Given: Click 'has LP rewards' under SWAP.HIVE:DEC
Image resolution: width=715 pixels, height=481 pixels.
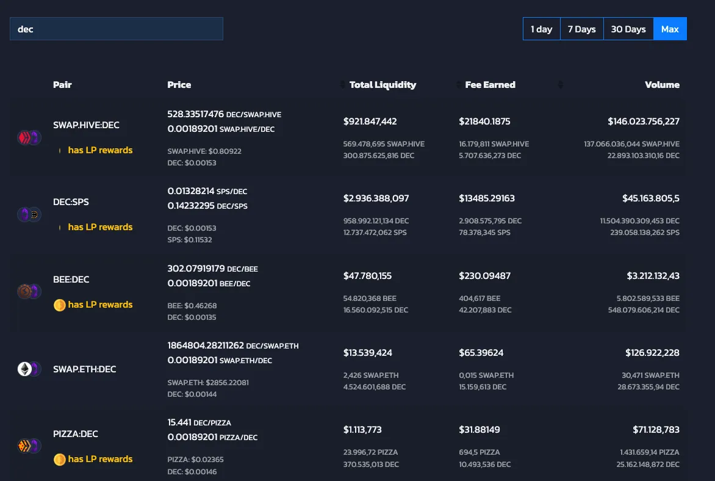Looking at the screenshot, I should coord(100,150).
